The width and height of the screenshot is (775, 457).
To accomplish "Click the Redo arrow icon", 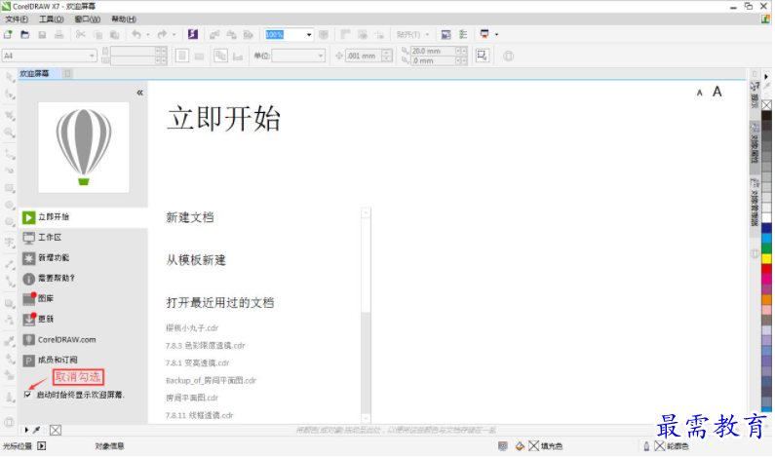I will [162, 34].
